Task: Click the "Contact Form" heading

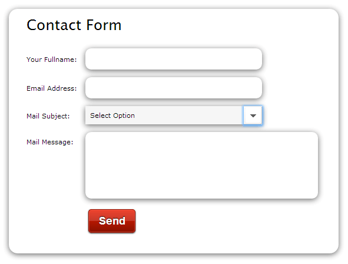Action: click(x=74, y=25)
